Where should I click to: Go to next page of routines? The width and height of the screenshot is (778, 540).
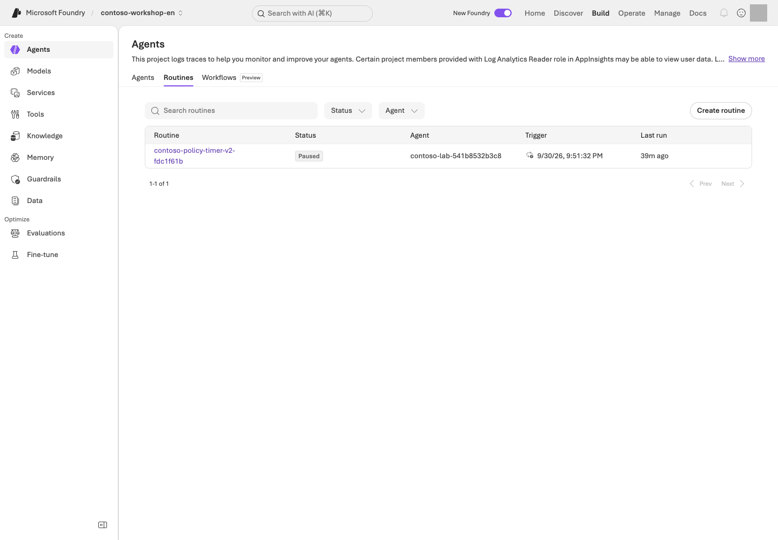(733, 184)
